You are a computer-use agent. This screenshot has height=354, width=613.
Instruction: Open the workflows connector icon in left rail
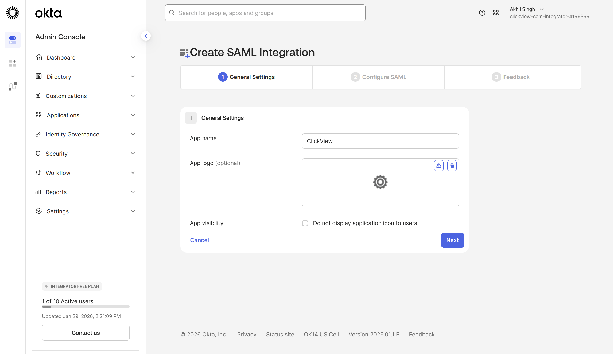(13, 86)
